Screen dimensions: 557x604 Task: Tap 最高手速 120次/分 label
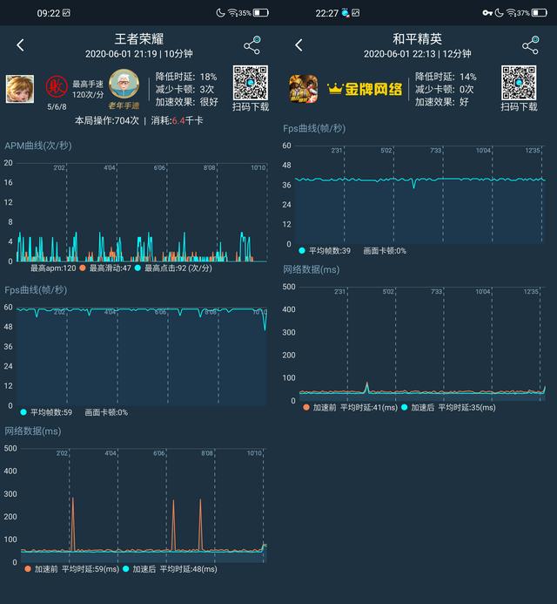(x=88, y=90)
